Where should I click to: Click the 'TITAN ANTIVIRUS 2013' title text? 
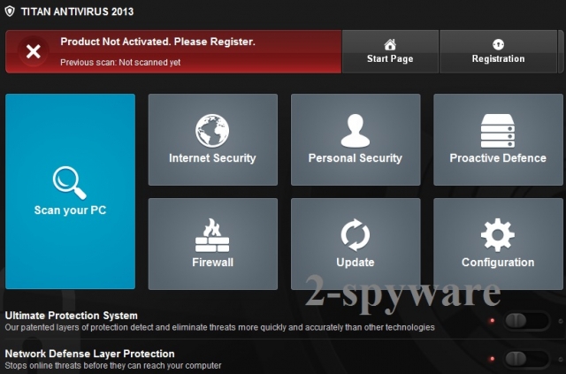77,11
